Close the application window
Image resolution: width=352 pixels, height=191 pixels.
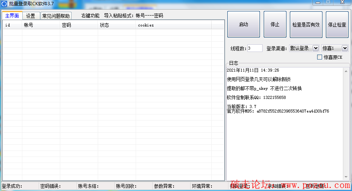[x=342, y=2]
